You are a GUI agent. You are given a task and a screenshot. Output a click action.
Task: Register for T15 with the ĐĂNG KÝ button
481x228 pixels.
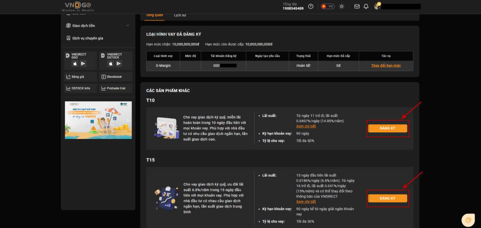click(387, 198)
